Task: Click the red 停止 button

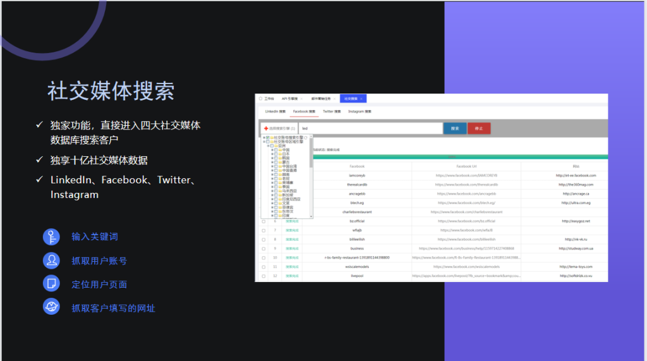Action: (478, 128)
